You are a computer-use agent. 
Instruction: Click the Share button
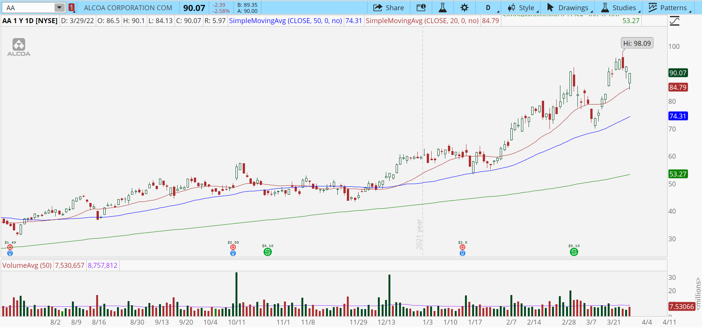pos(388,8)
